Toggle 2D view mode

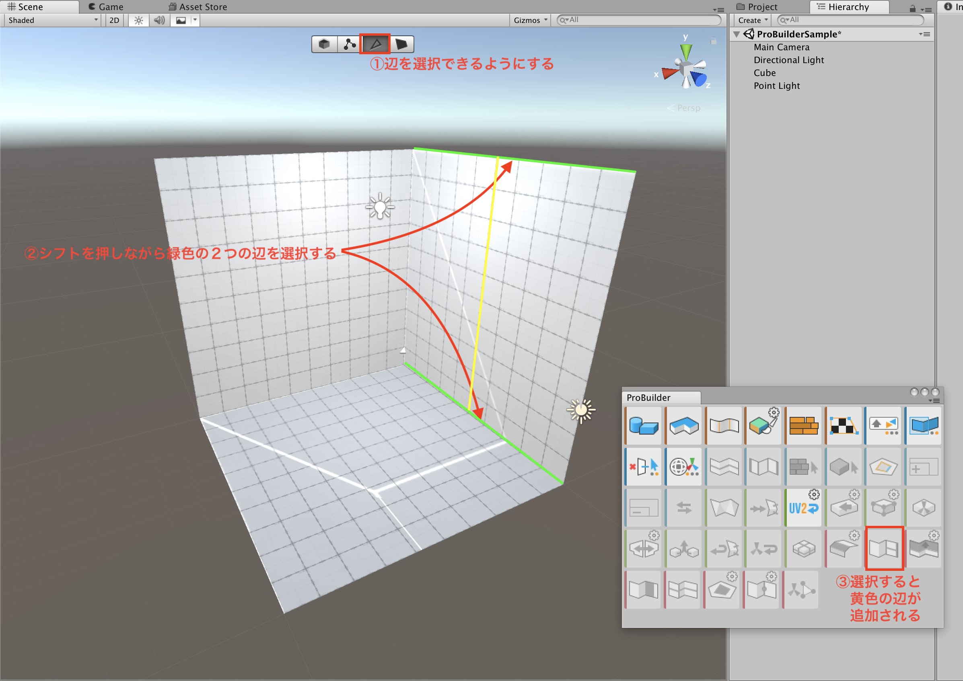(x=114, y=20)
